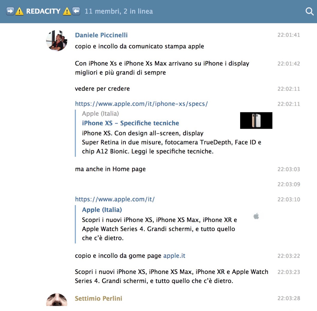The image size is (317, 311).
Task: Click '11 membri, 2 in linea' status
Action: coord(119,11)
